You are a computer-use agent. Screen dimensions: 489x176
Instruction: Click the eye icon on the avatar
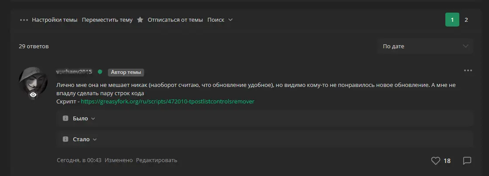tap(33, 95)
